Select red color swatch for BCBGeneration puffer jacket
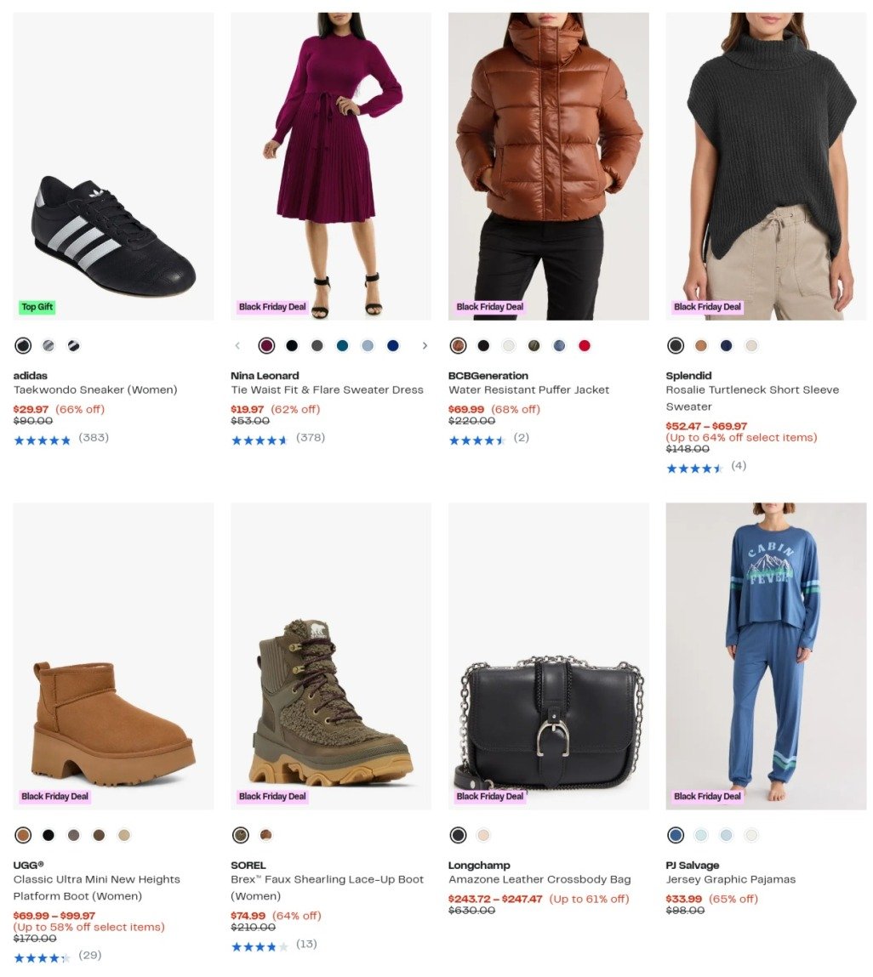 (x=584, y=345)
